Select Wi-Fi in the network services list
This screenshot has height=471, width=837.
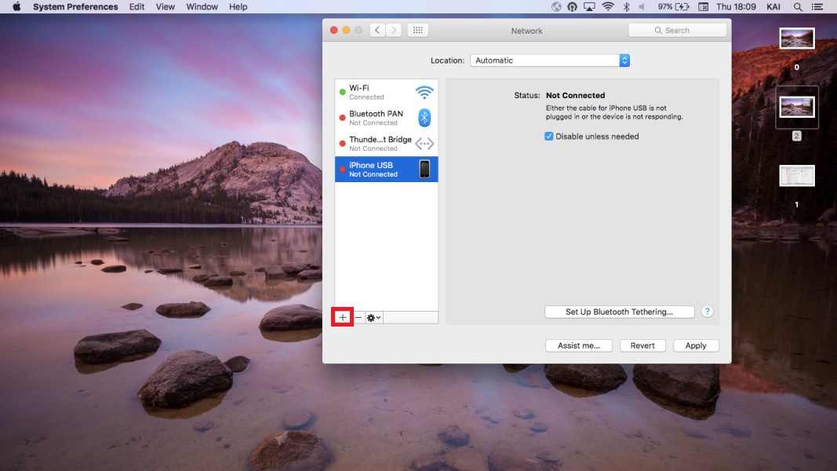coord(386,92)
